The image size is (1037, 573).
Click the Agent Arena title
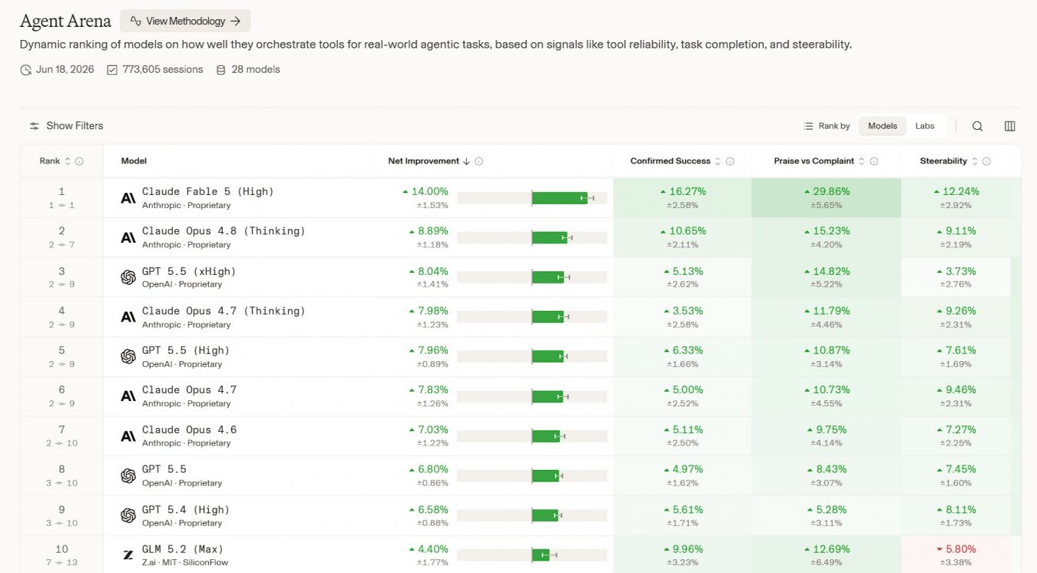[65, 21]
